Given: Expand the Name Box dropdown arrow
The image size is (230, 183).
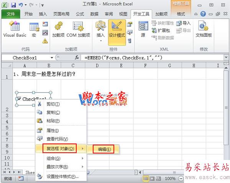Looking at the screenshot, I should pos(52,58).
